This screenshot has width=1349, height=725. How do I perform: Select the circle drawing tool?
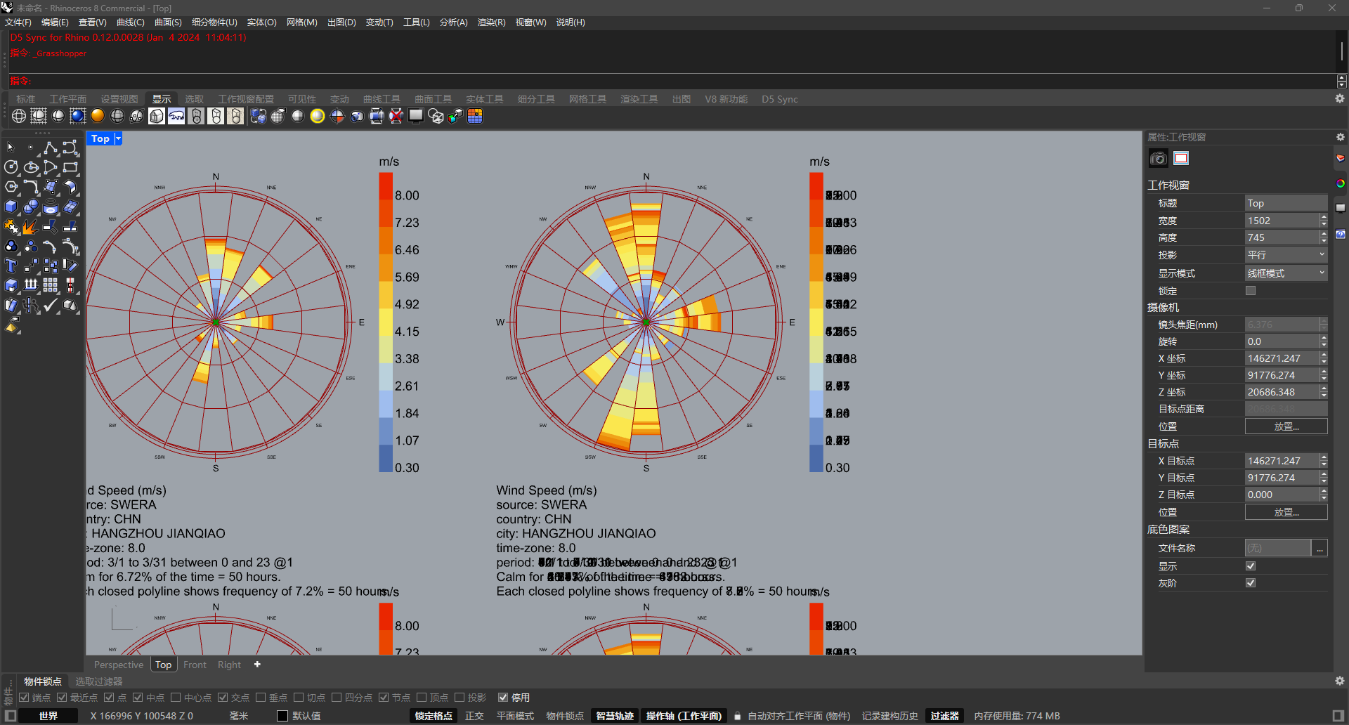(x=11, y=167)
